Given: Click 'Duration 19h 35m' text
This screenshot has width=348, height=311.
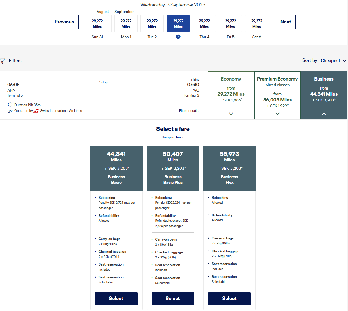Looking at the screenshot, I should (27, 105).
